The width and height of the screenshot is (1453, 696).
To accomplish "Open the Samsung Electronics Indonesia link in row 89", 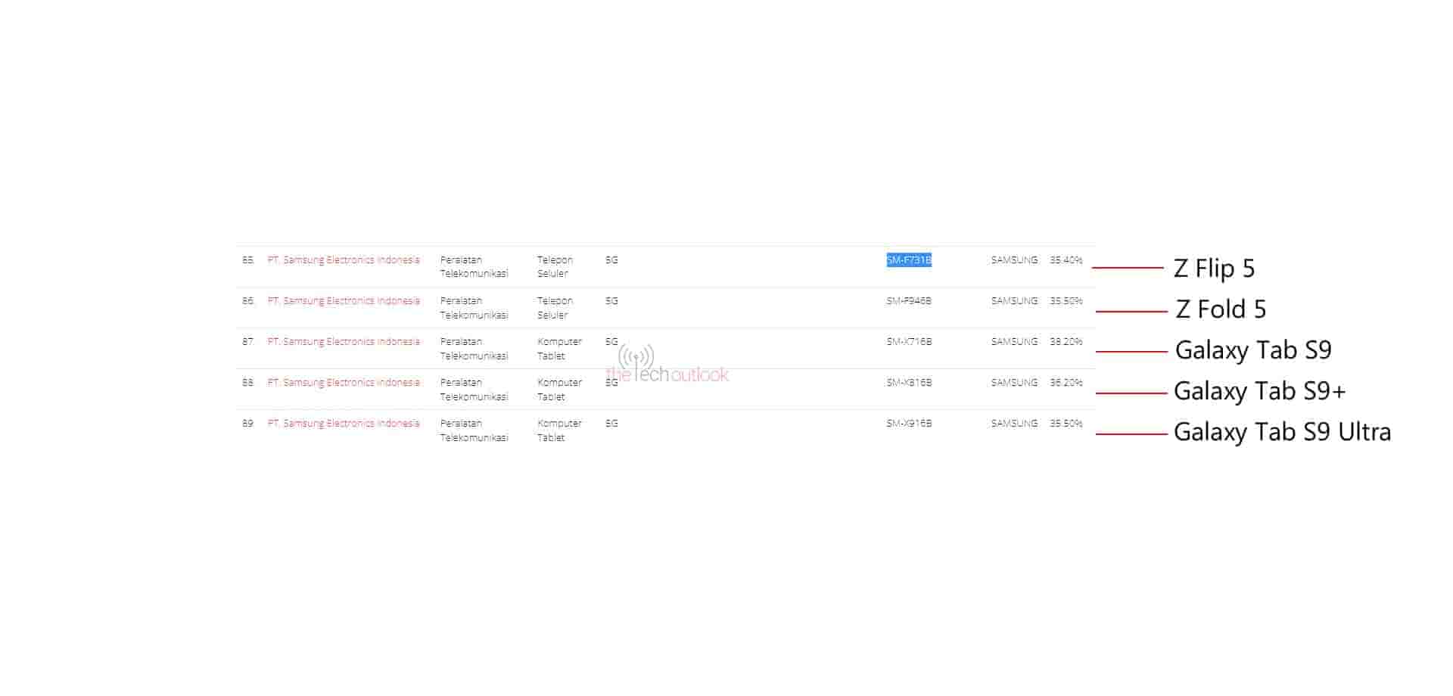I will tap(343, 424).
